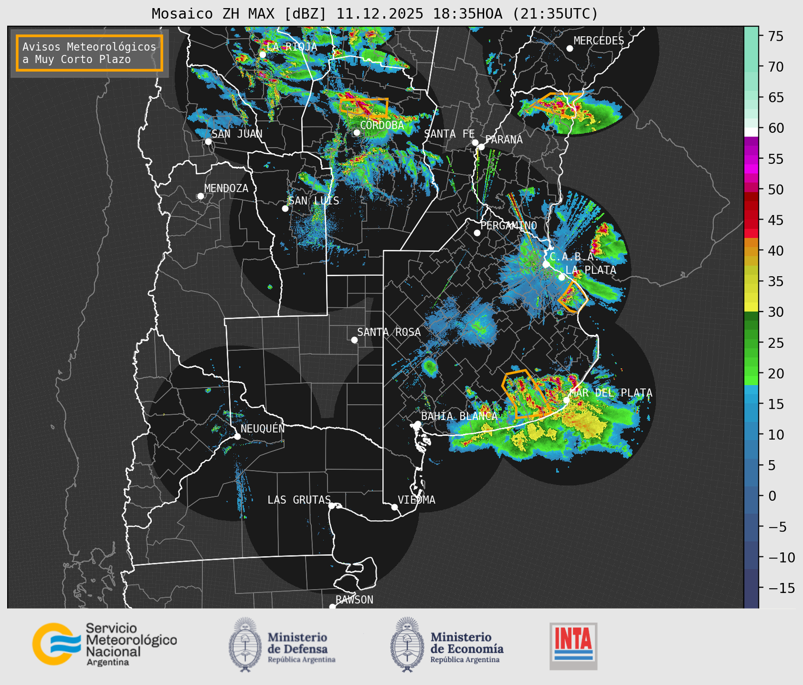
Task: Click the Ministerio de Defensa coat of arms
Action: point(245,645)
